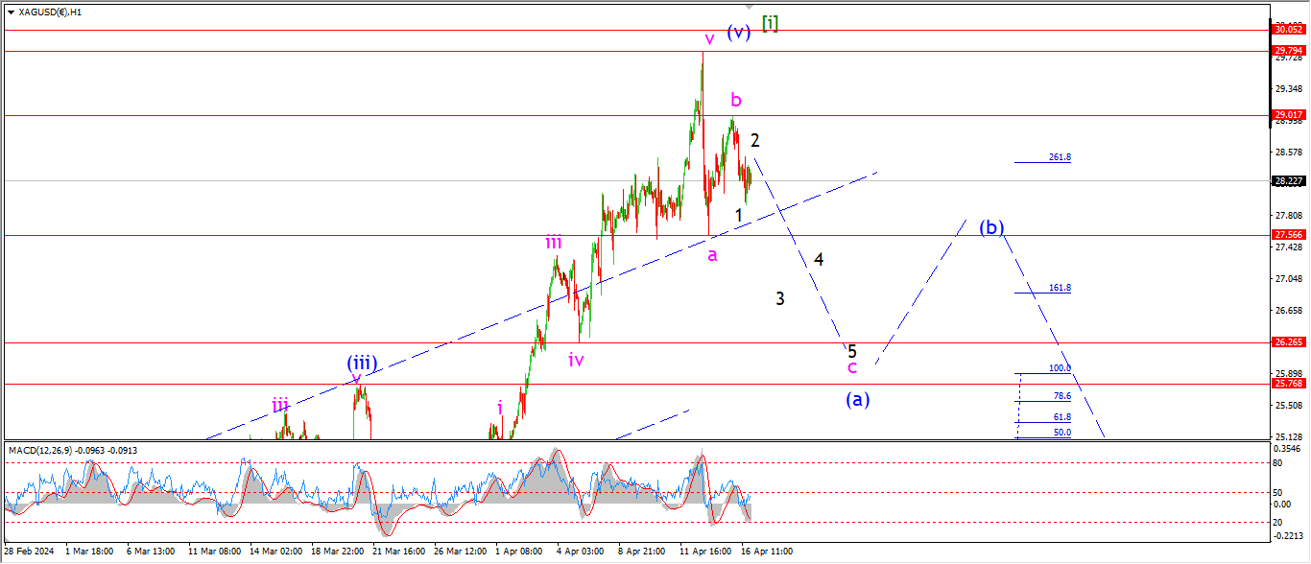Click the 0.3544 MACD scale value
Image resolution: width=1311 pixels, height=564 pixels.
[1288, 447]
